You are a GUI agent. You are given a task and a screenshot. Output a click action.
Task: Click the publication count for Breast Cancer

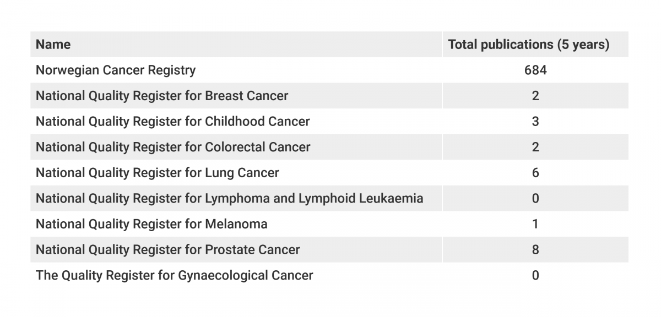pos(535,96)
